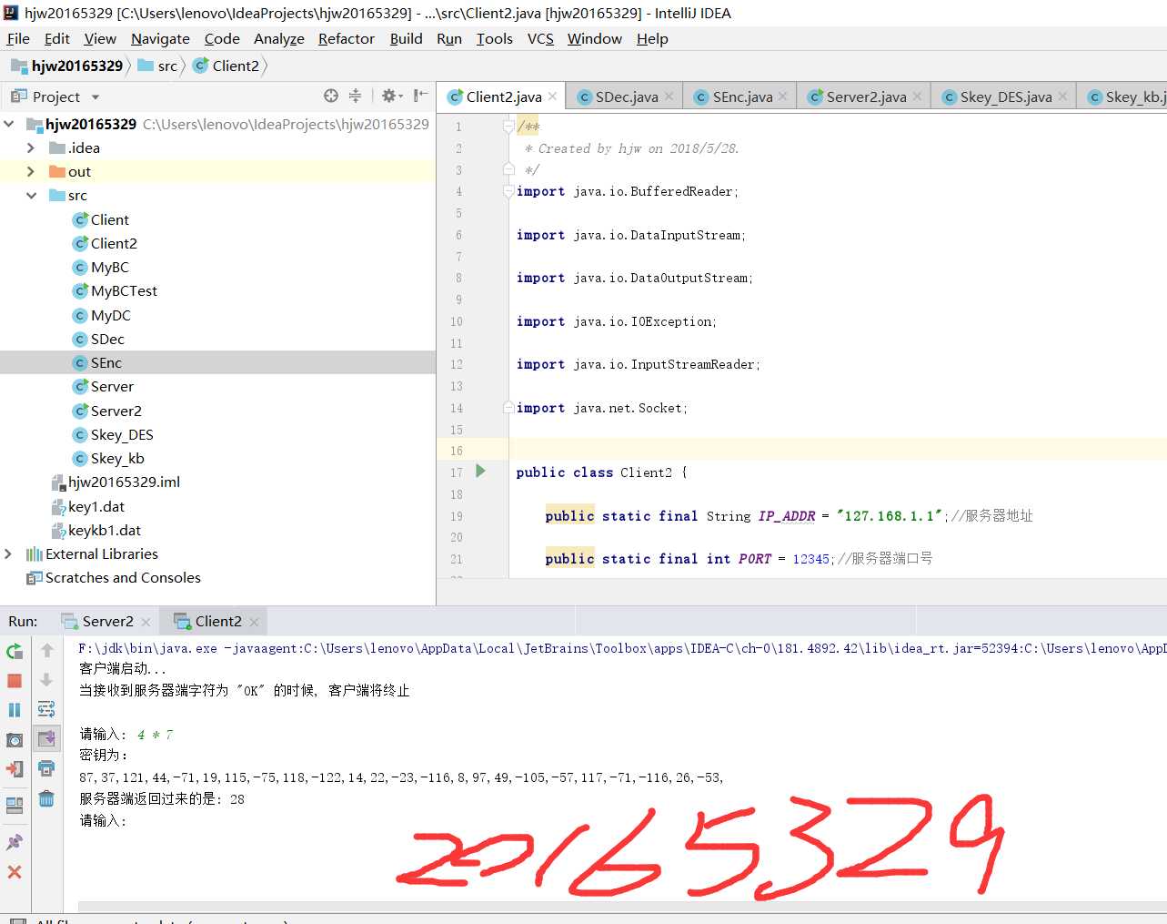Pause output with the blue pause icon

[x=15, y=710]
